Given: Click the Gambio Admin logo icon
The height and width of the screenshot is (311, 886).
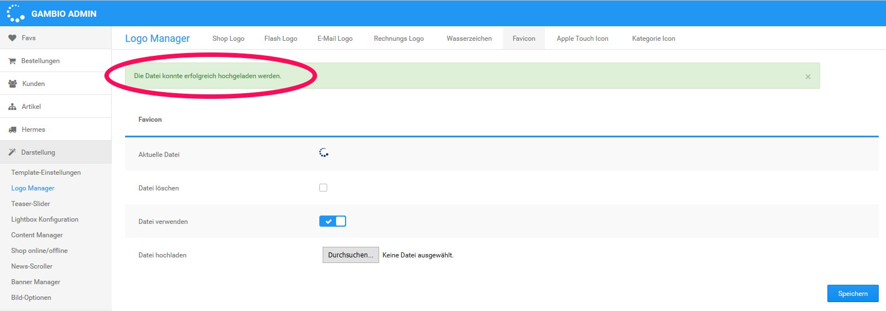Looking at the screenshot, I should click(16, 13).
